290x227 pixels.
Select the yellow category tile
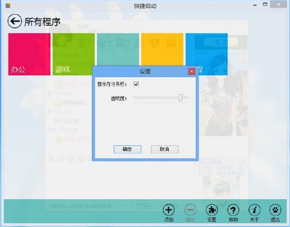162,49
